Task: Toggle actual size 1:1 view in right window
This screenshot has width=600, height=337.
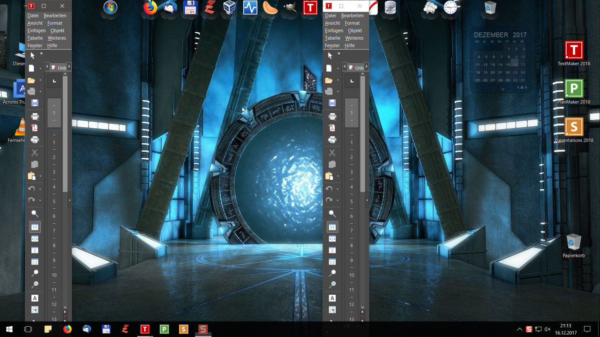Action: 332,227
